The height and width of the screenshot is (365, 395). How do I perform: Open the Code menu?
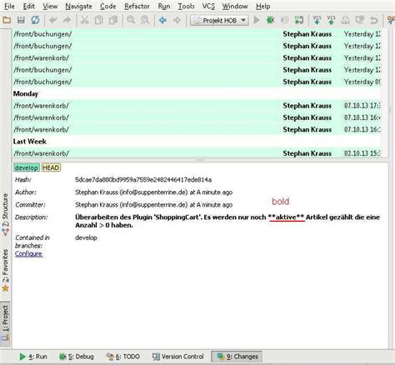pos(107,6)
